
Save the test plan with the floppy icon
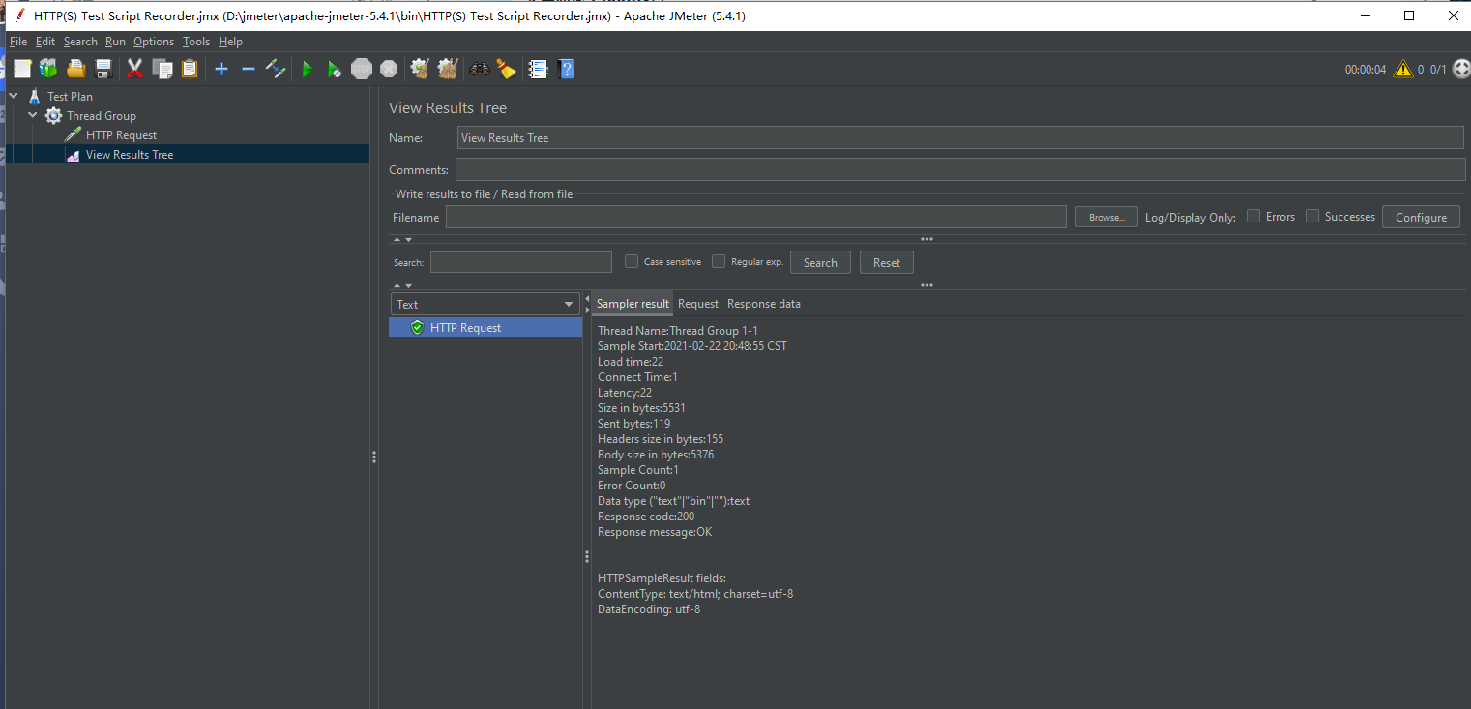[x=103, y=69]
